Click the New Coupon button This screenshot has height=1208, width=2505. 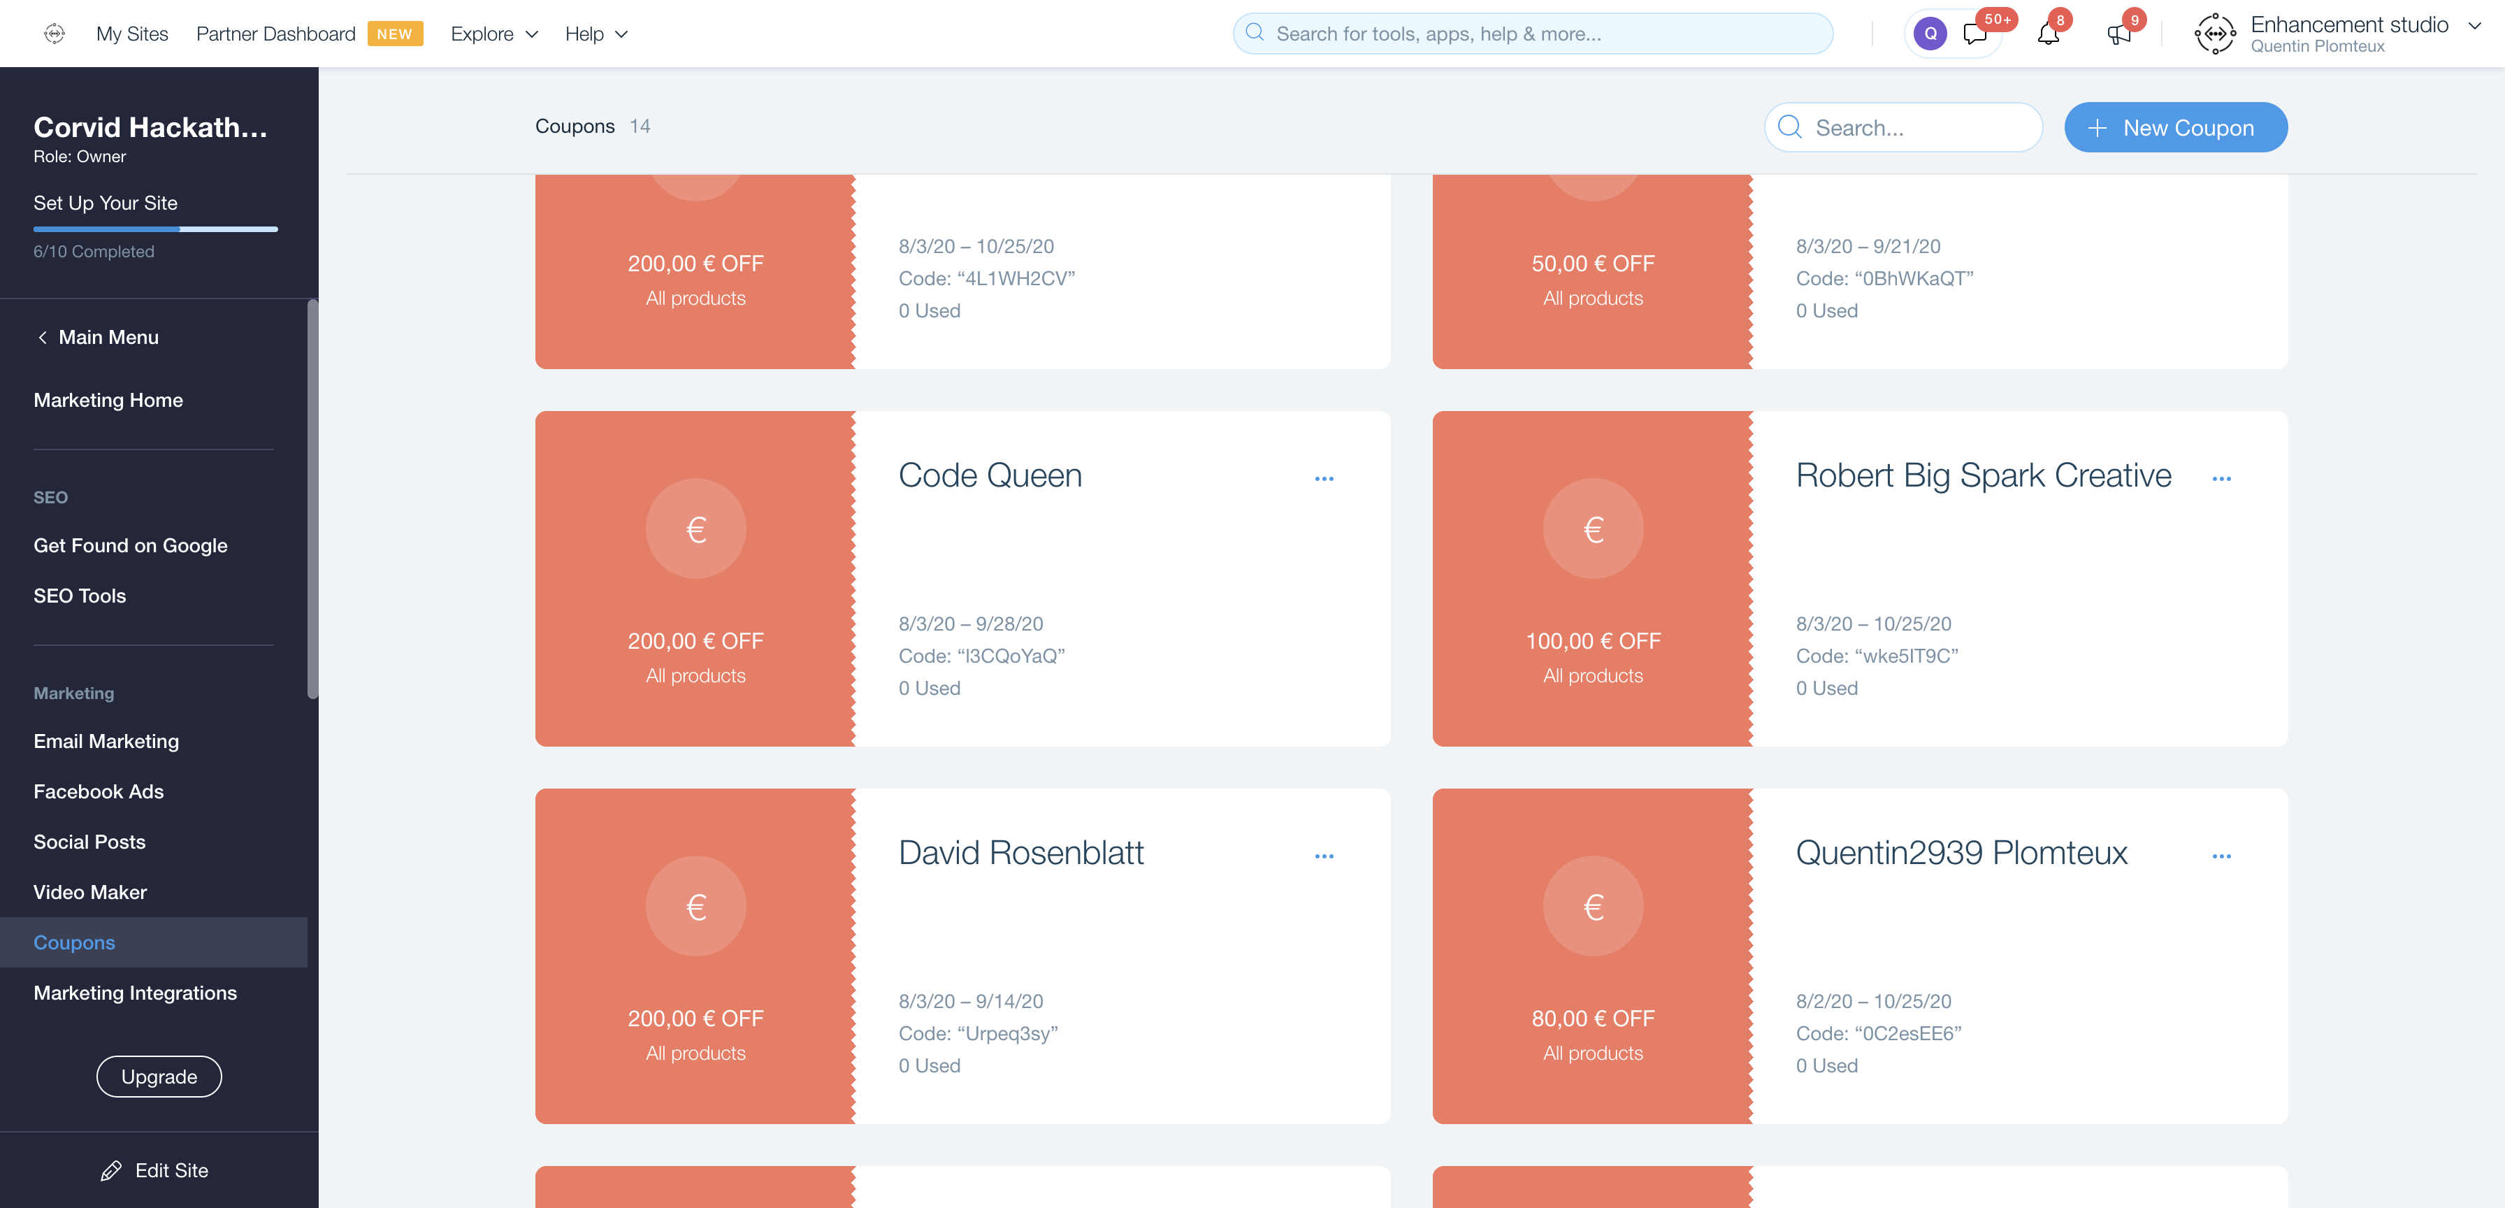tap(2175, 127)
